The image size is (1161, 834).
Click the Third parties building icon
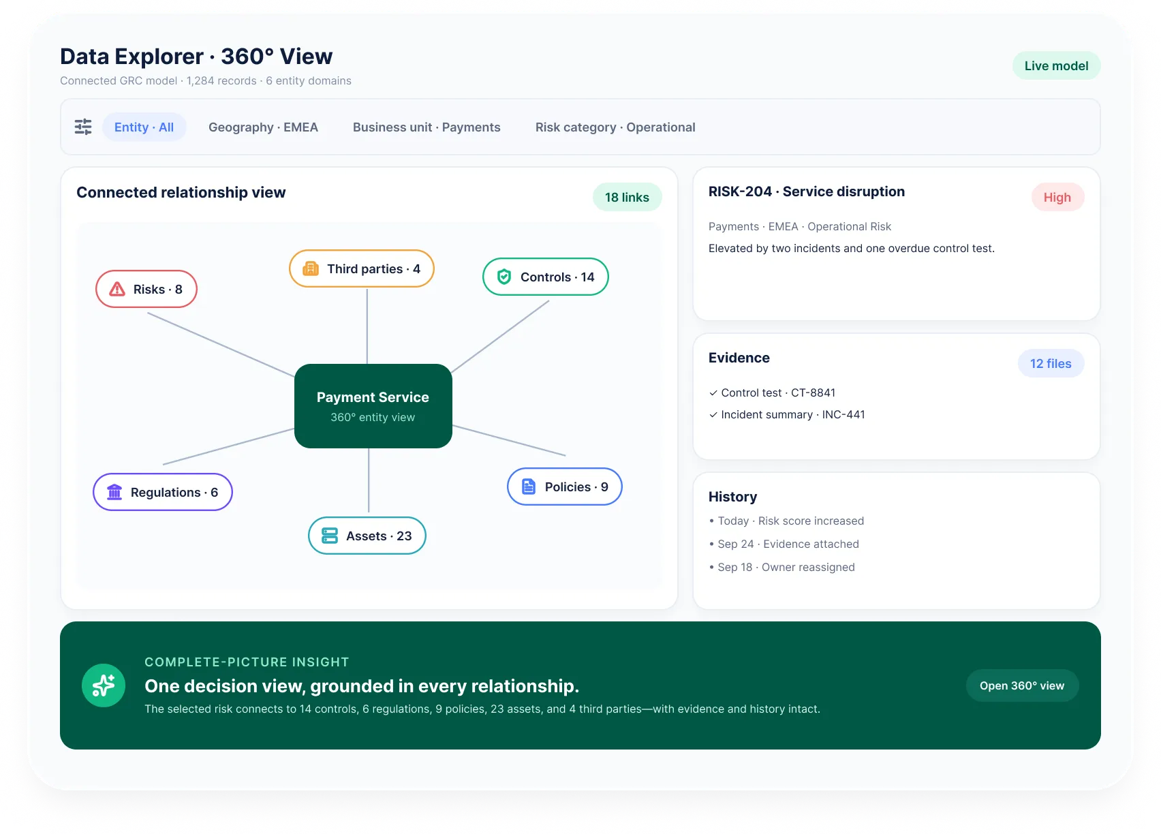pos(311,268)
